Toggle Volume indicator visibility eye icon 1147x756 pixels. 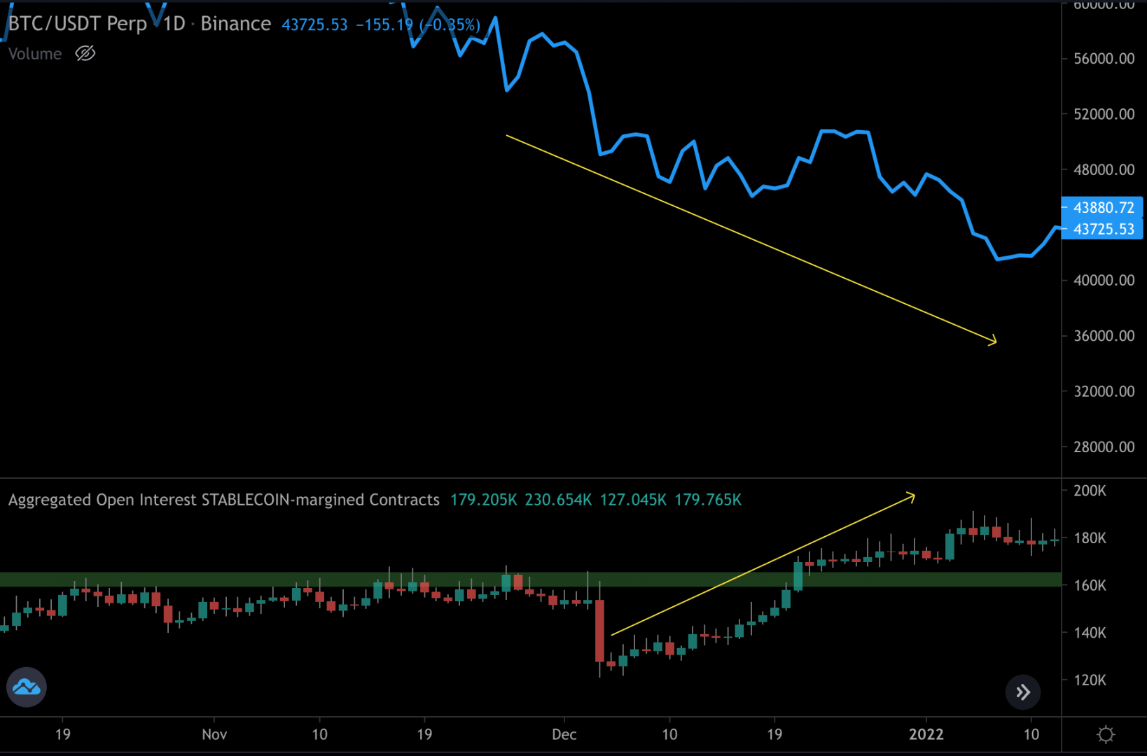85,53
